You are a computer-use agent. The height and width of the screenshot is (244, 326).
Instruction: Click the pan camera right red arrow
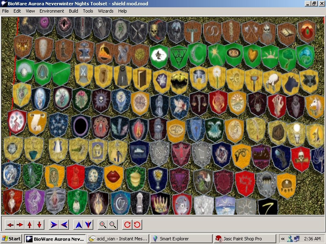pyautogui.click(x=20, y=224)
